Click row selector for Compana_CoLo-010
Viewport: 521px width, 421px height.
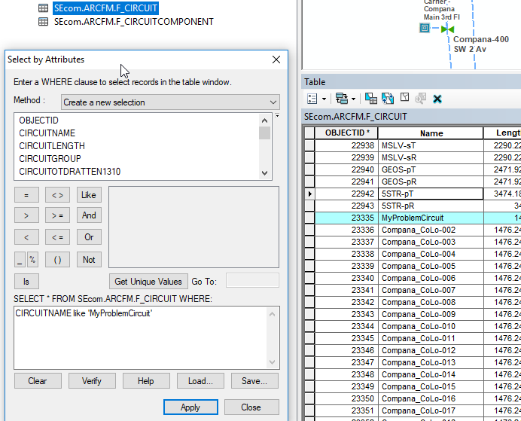[x=309, y=326]
